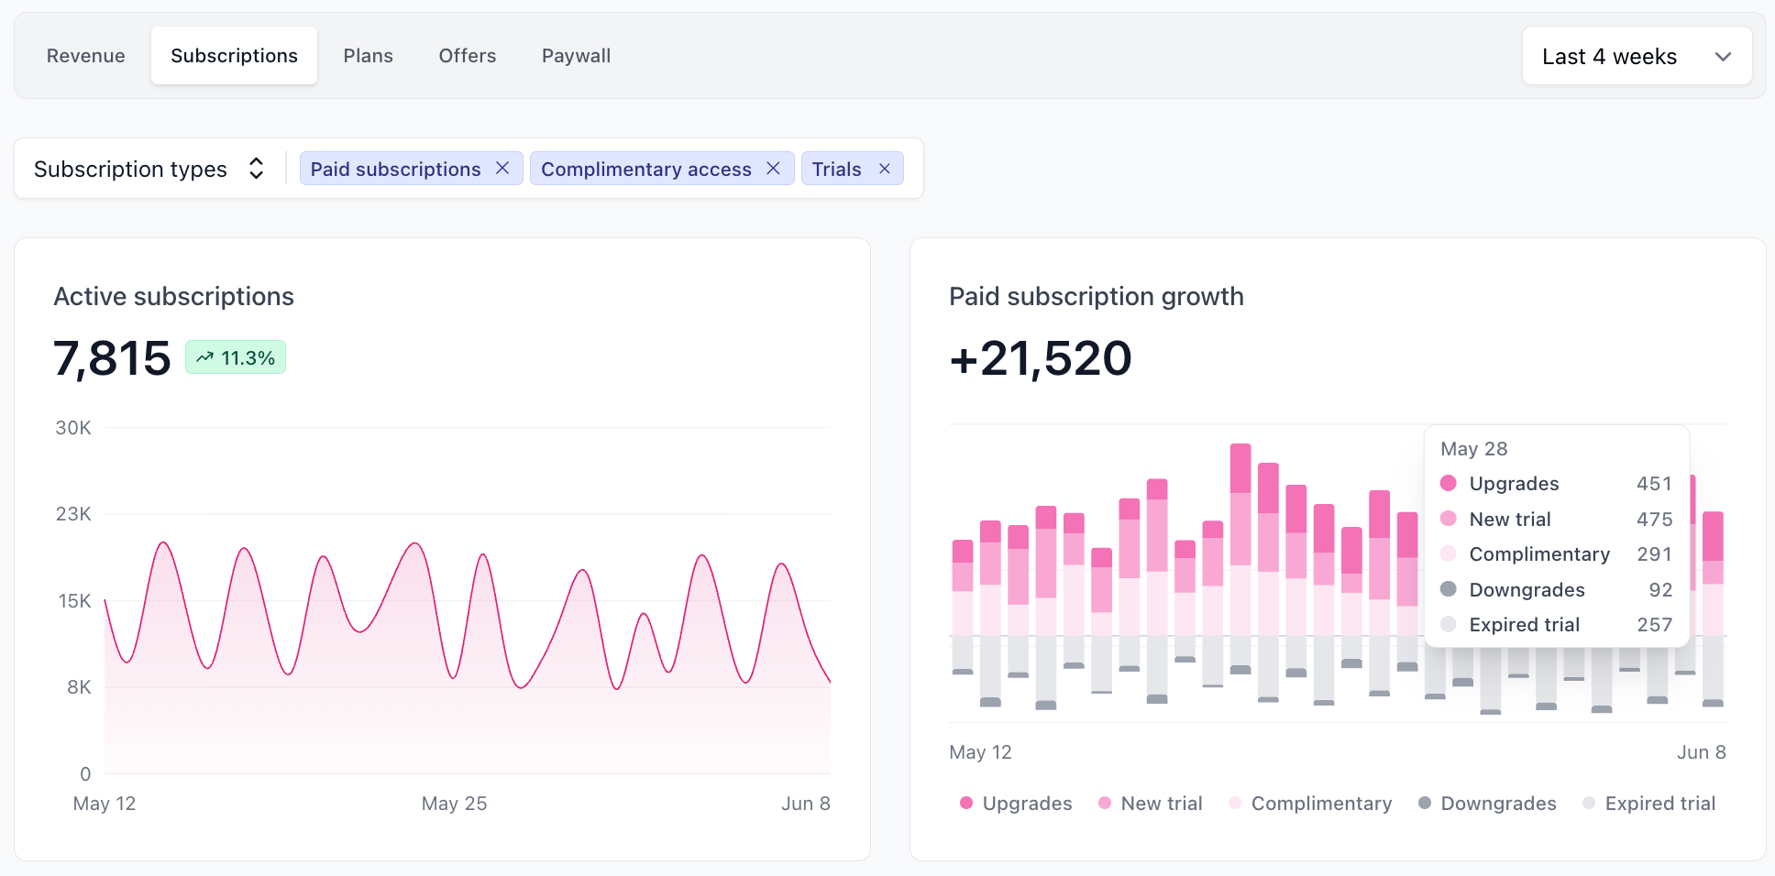This screenshot has height=876, width=1775.
Task: Remove the Trials filter chip
Action: pos(885,169)
